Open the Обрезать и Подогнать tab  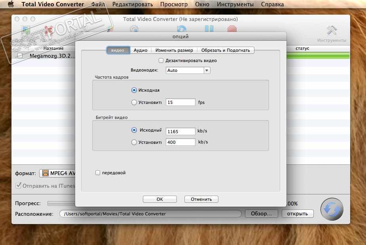tap(226, 50)
